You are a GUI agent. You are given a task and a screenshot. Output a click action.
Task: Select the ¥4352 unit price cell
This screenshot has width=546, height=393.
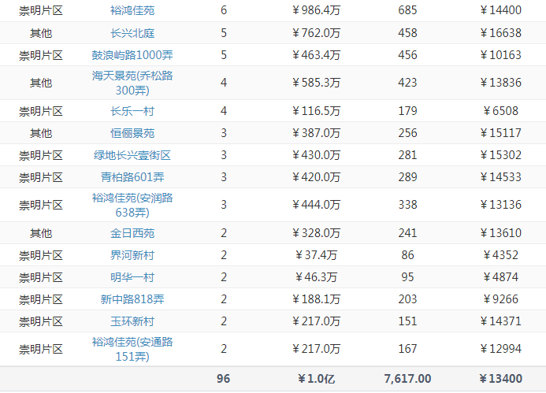501,255
